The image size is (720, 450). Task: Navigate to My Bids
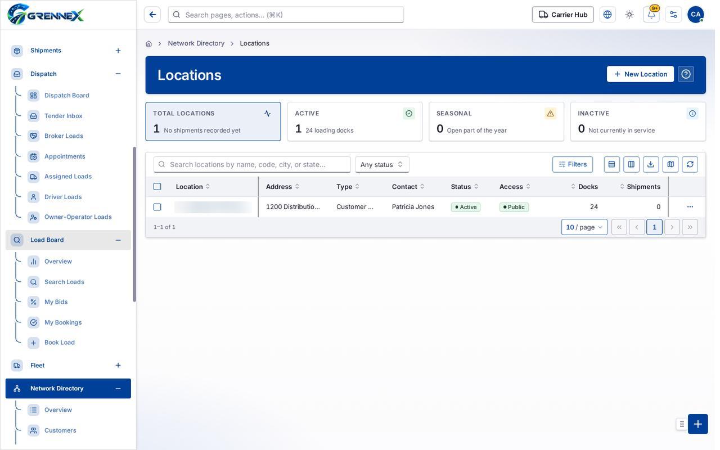tap(56, 302)
